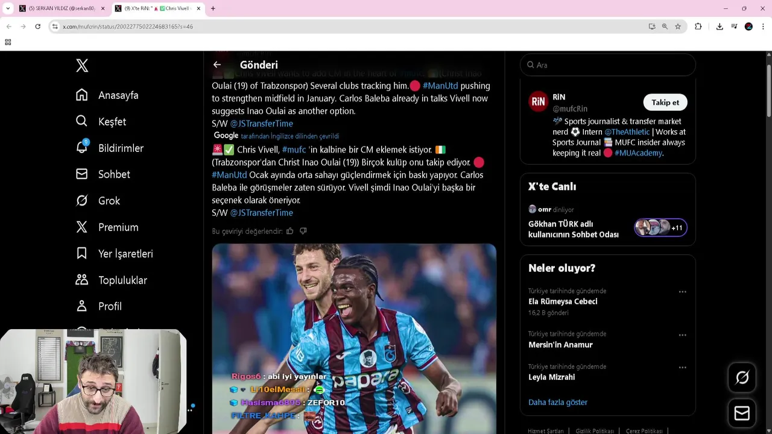Open @JSTransferTime link in translated text
This screenshot has width=772, height=434.
(x=261, y=212)
